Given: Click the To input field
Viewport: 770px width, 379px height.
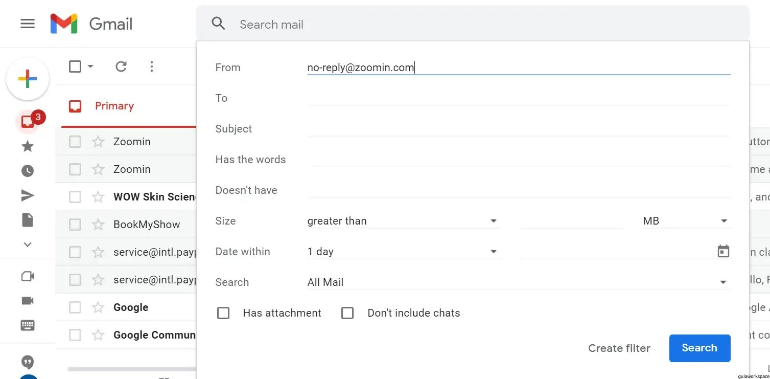Looking at the screenshot, I should (519, 98).
